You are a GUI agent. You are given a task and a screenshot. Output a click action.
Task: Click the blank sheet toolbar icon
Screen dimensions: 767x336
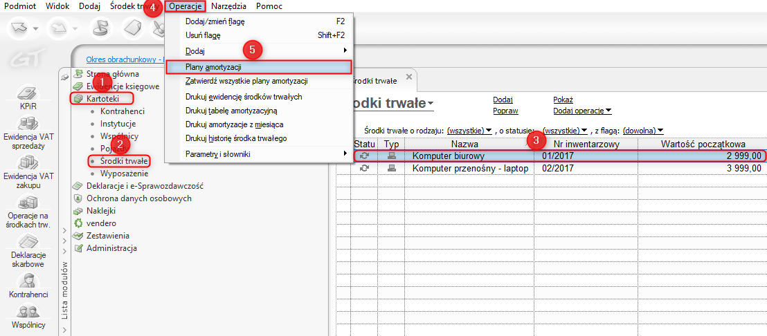[132, 29]
